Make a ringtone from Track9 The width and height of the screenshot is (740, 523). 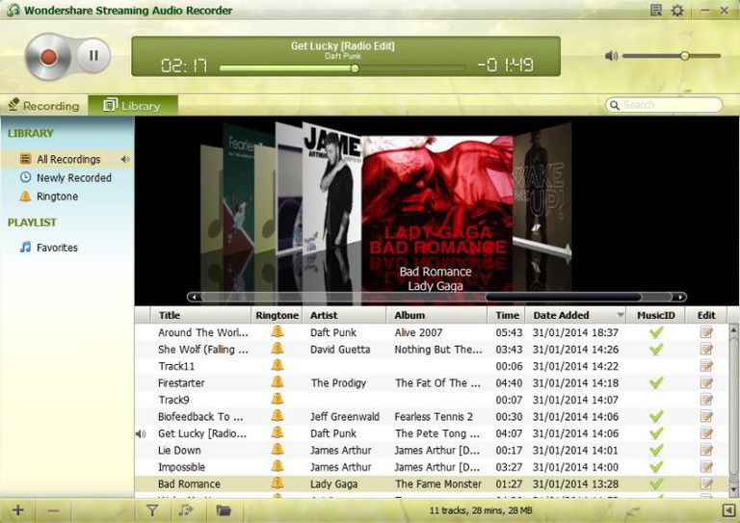tap(277, 399)
